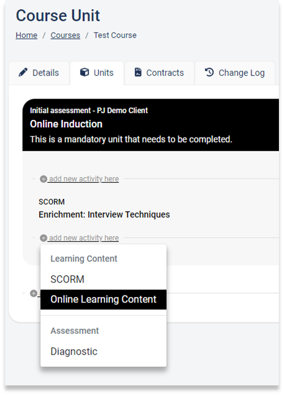Select the Units tab
The width and height of the screenshot is (284, 395).
(97, 73)
